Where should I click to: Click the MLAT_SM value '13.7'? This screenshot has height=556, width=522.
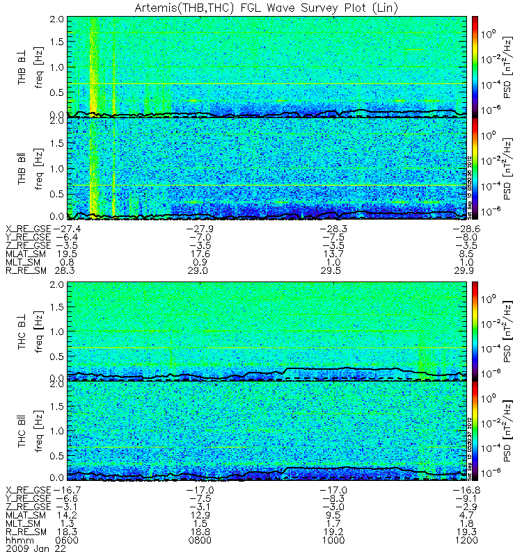coord(333,254)
